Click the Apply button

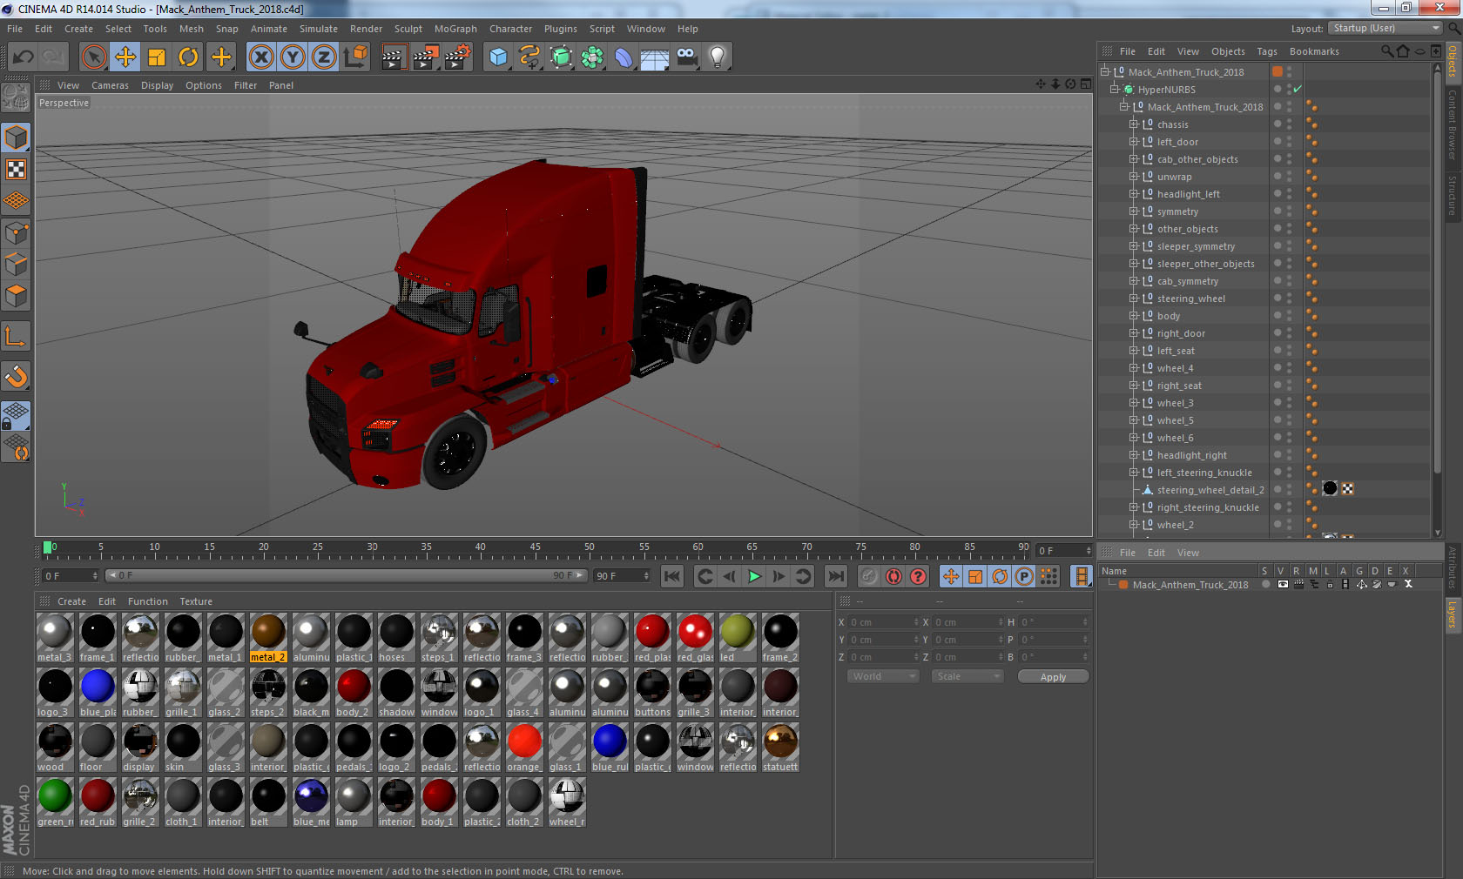point(1053,677)
